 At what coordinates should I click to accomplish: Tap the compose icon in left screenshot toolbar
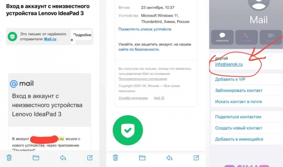coord(90,157)
